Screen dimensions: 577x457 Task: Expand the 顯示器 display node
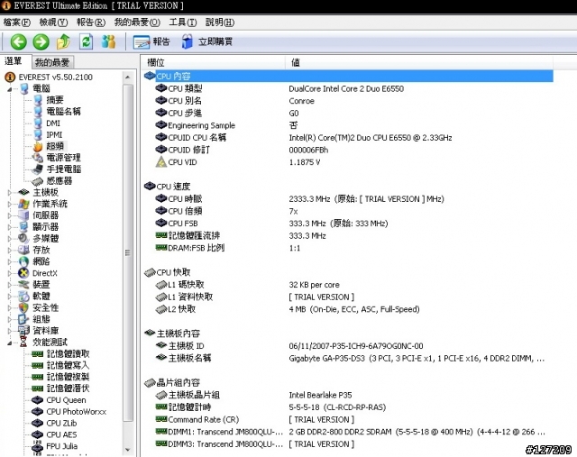[x=10, y=227]
